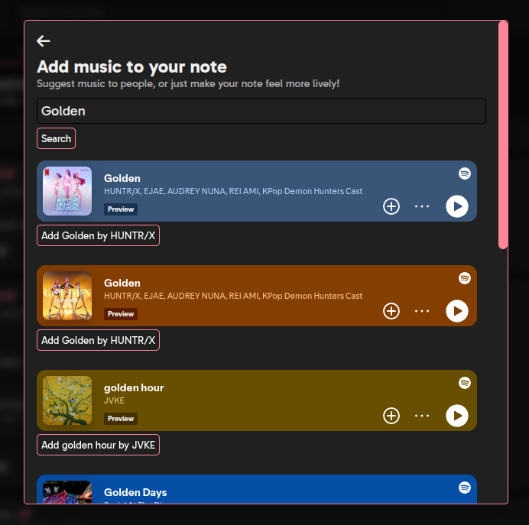Save the orange Golden card track with plus

click(391, 311)
